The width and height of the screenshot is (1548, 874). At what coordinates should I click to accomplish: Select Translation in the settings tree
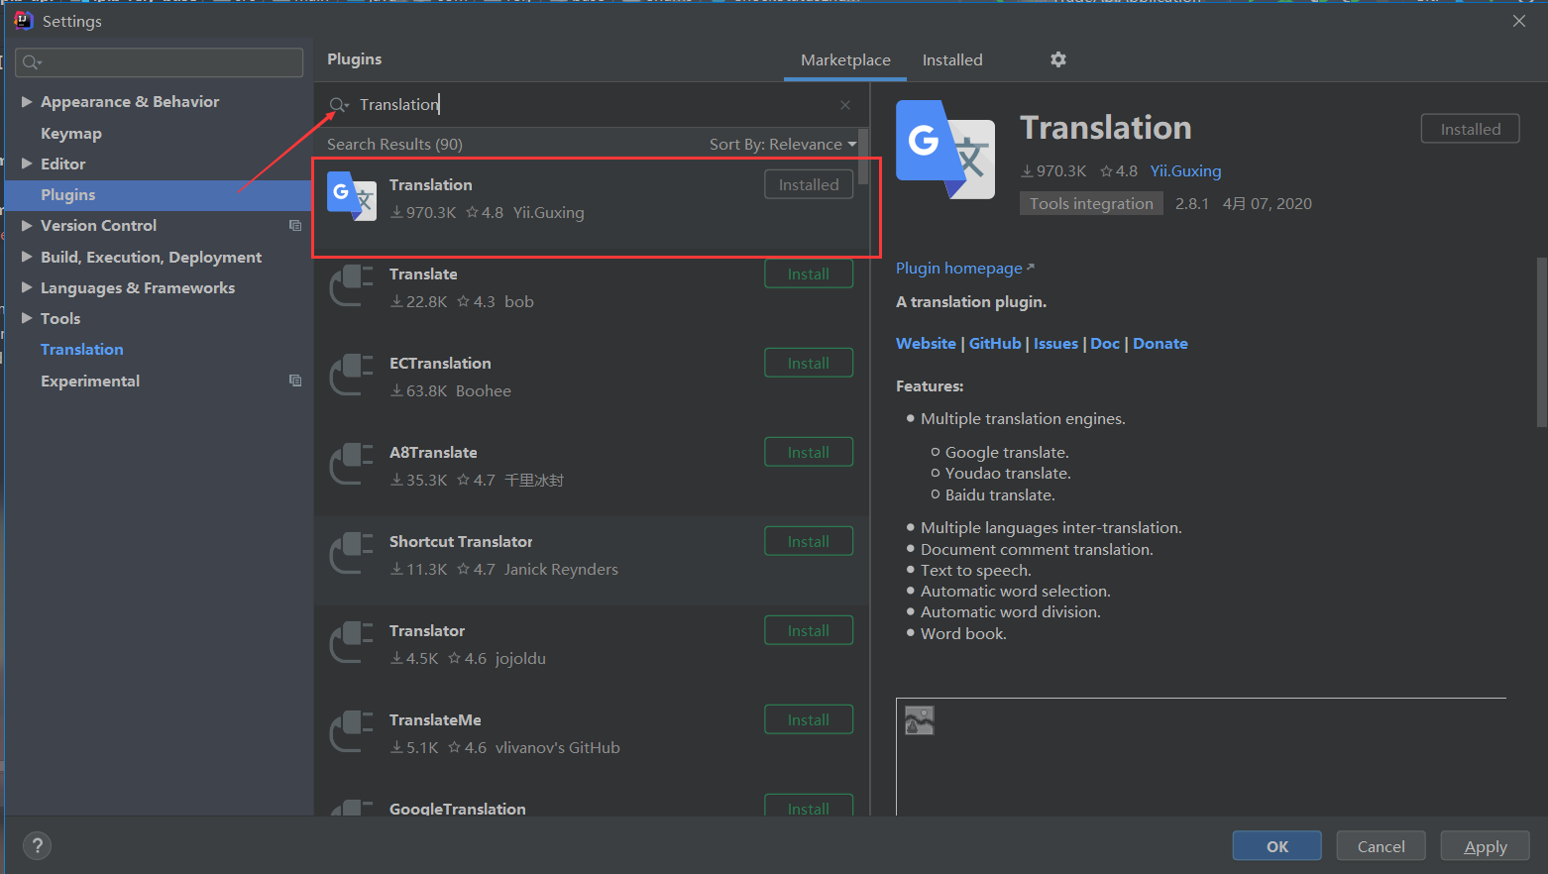[x=82, y=349]
